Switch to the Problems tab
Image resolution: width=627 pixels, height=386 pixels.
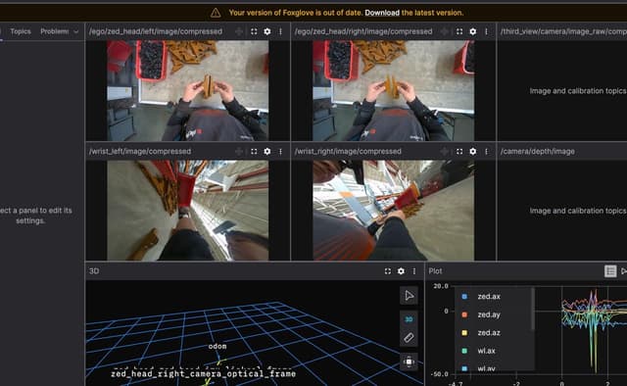(55, 31)
